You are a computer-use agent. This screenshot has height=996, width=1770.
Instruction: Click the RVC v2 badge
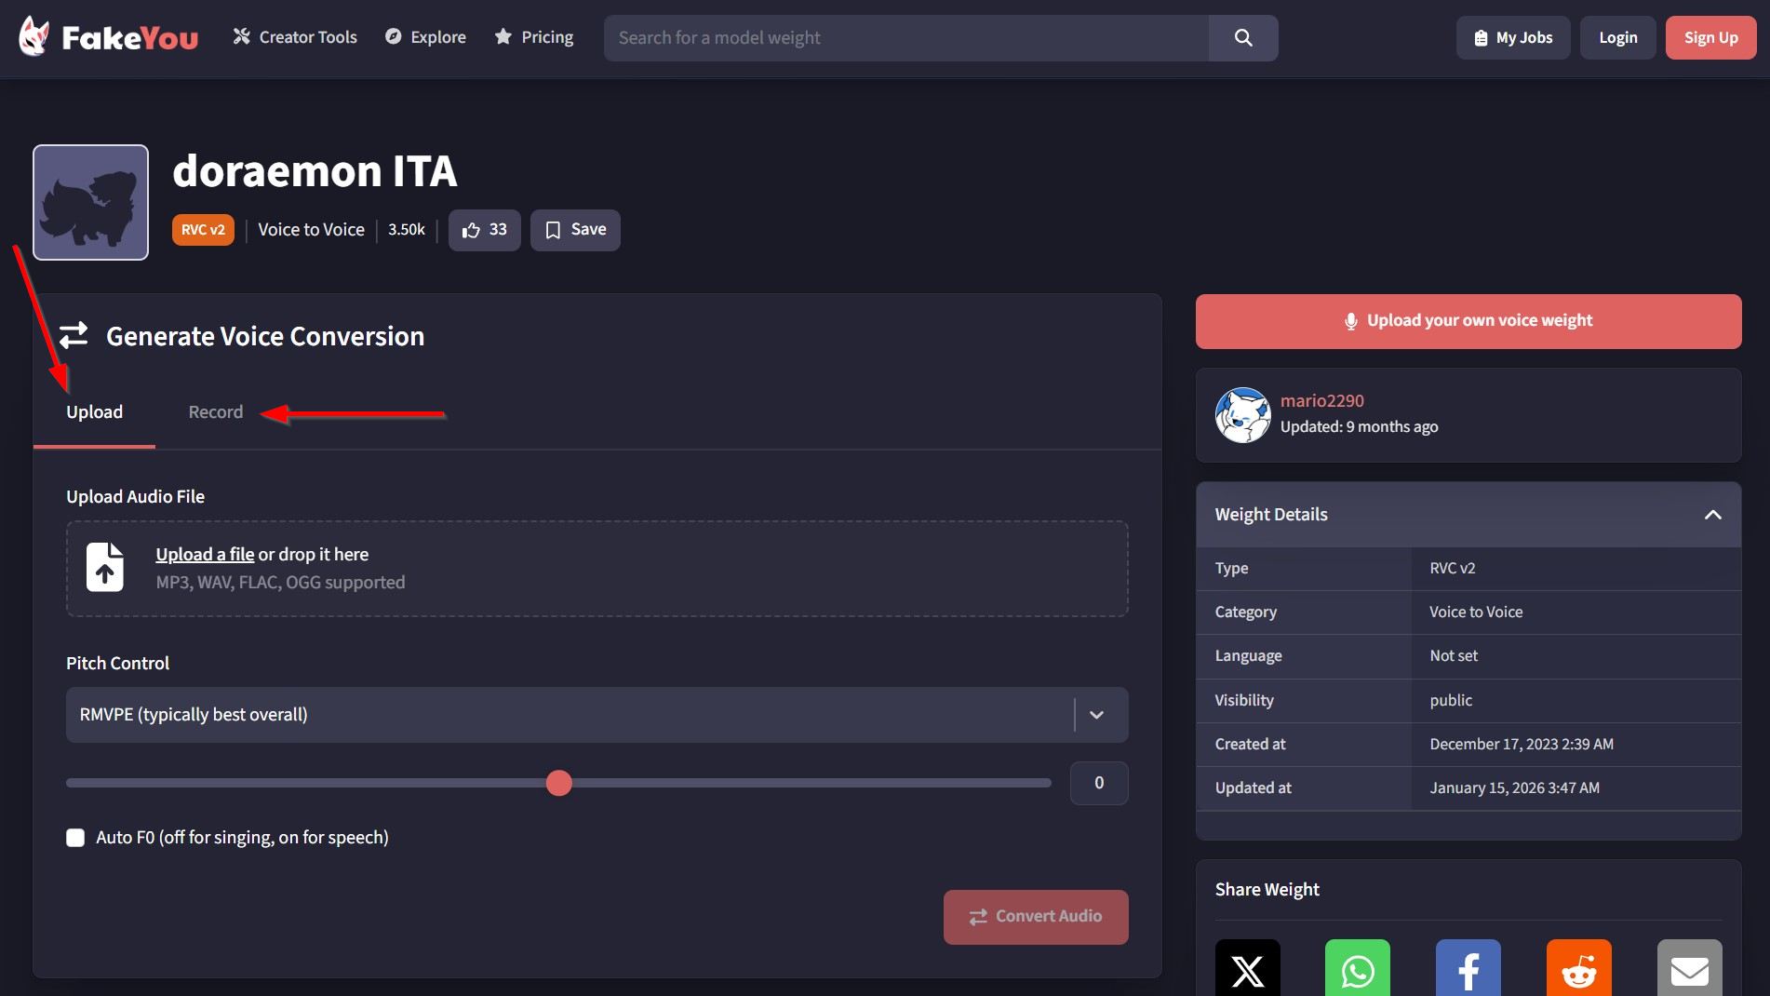point(203,230)
